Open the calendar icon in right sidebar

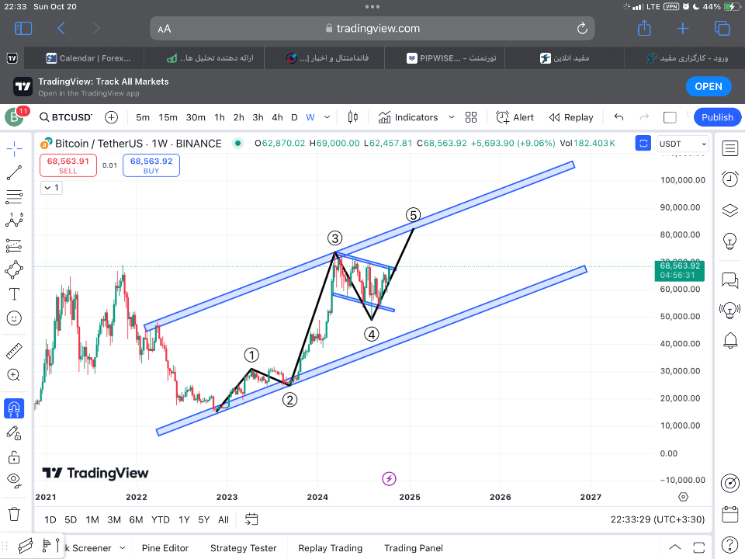(729, 514)
